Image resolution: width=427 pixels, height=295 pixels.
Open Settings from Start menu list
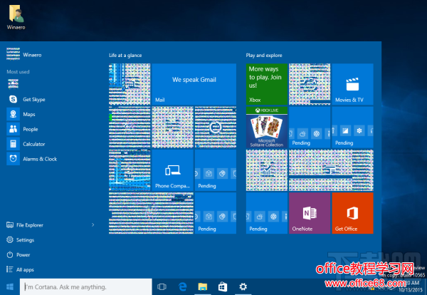pyautogui.click(x=26, y=240)
